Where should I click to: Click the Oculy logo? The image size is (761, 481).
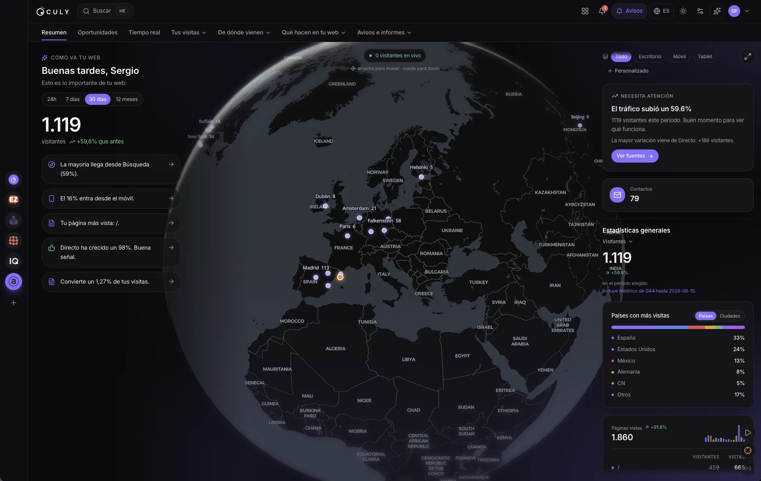53,11
